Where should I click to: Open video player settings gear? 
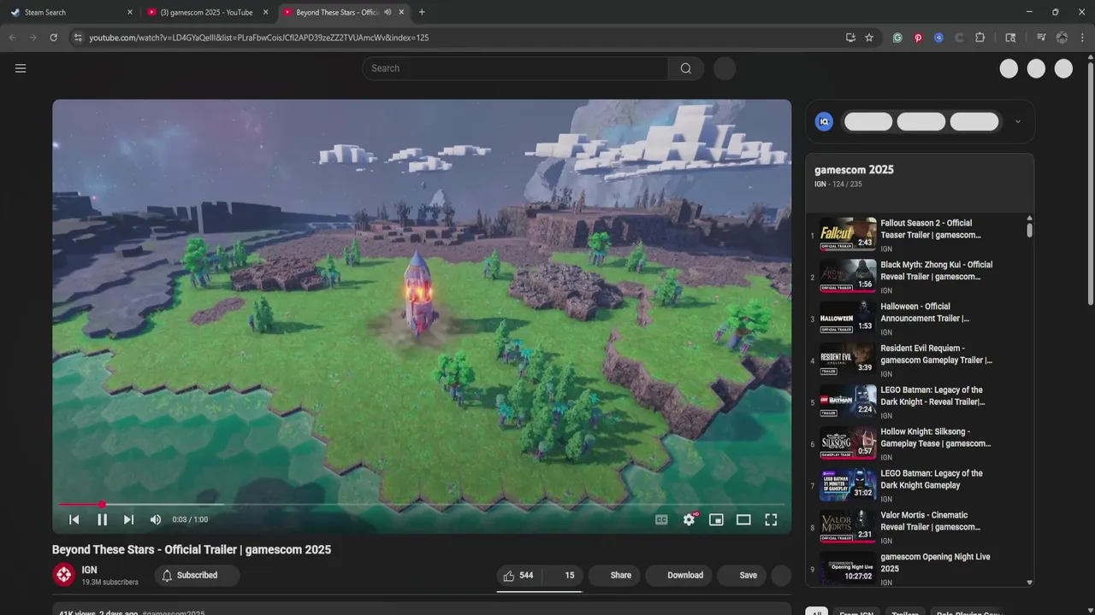click(689, 519)
